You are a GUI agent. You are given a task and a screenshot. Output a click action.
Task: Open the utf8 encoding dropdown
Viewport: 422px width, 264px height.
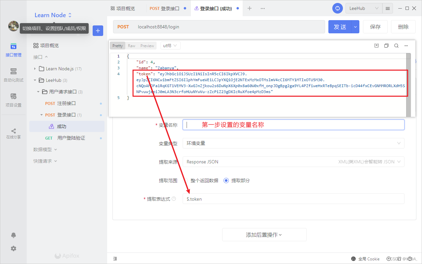tap(170, 46)
